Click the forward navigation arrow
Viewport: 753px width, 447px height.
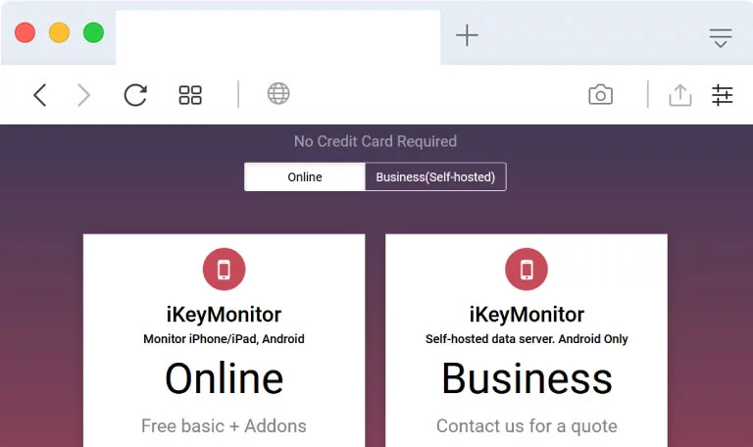83,94
